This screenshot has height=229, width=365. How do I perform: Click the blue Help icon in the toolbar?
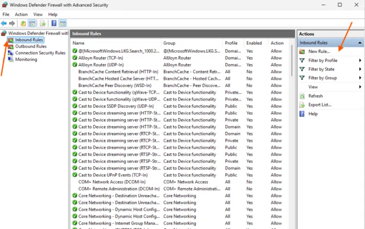54,23
